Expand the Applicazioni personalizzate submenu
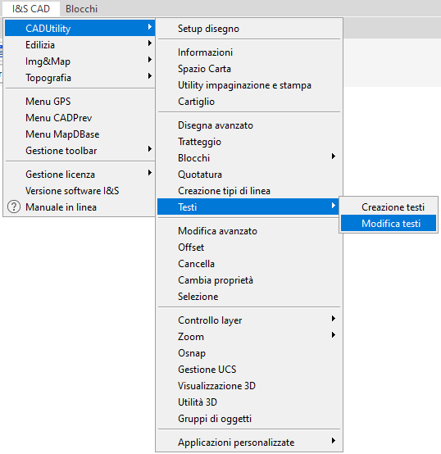441x454 pixels. [249, 443]
